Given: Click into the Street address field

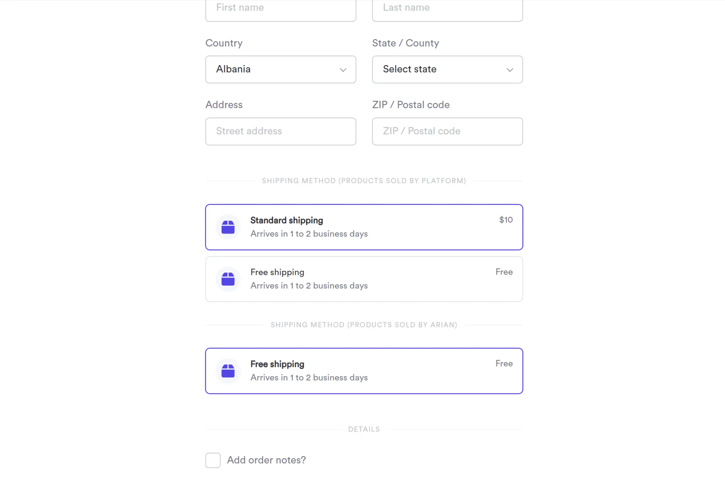Looking at the screenshot, I should [280, 131].
